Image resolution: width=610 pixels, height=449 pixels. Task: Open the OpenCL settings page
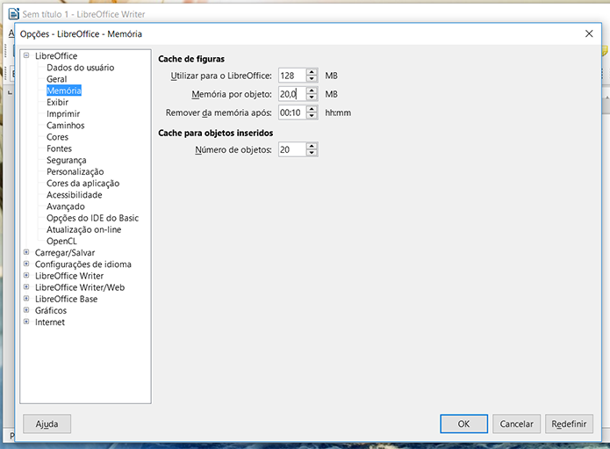click(61, 241)
